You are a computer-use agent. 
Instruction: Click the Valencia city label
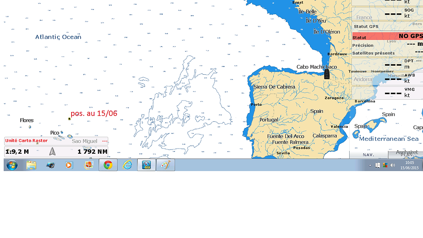tap(339, 127)
